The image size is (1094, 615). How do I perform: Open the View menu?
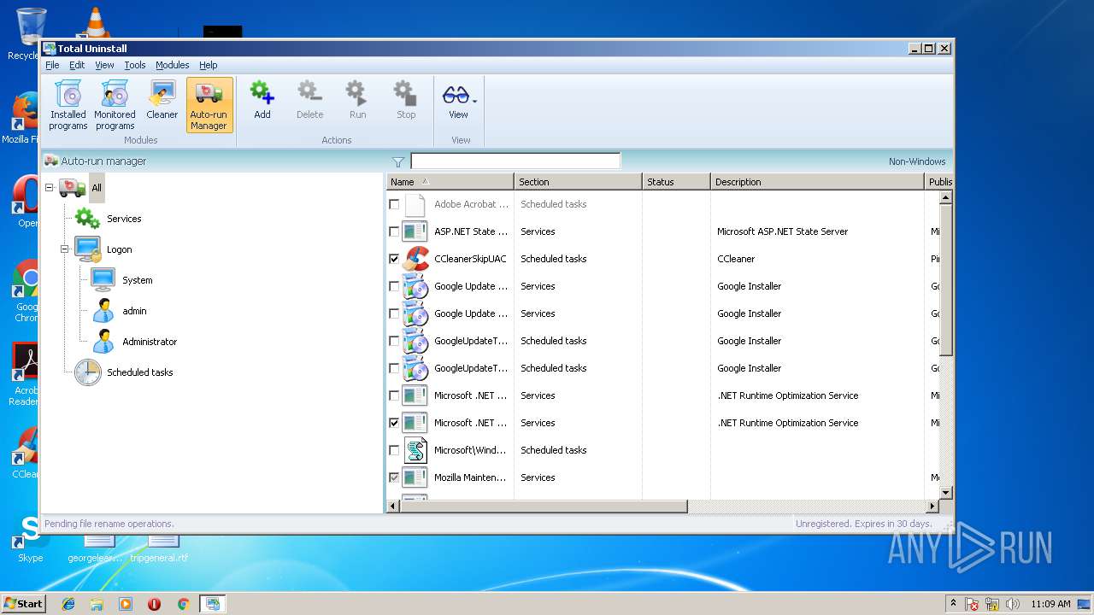click(x=104, y=65)
